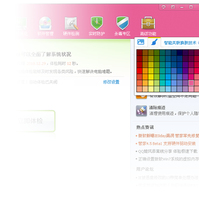
Task: Choose the dark green swatch in the top row
Action: 157,53
